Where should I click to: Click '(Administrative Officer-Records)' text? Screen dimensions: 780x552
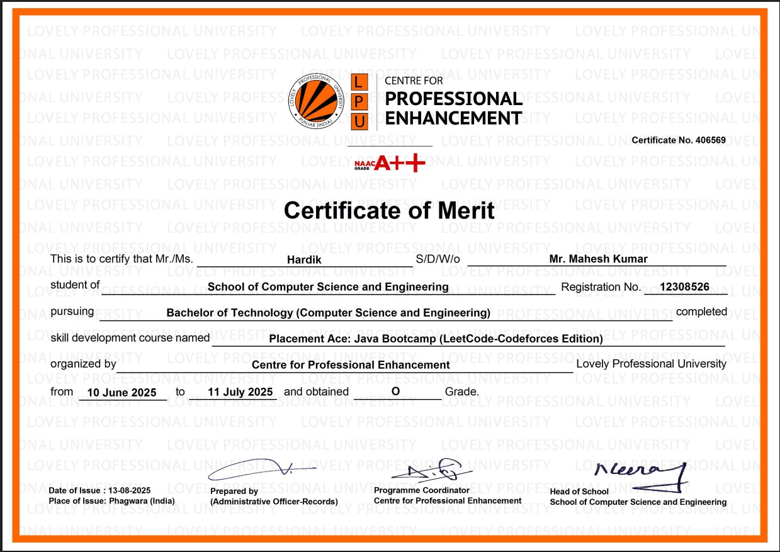pyautogui.click(x=274, y=502)
